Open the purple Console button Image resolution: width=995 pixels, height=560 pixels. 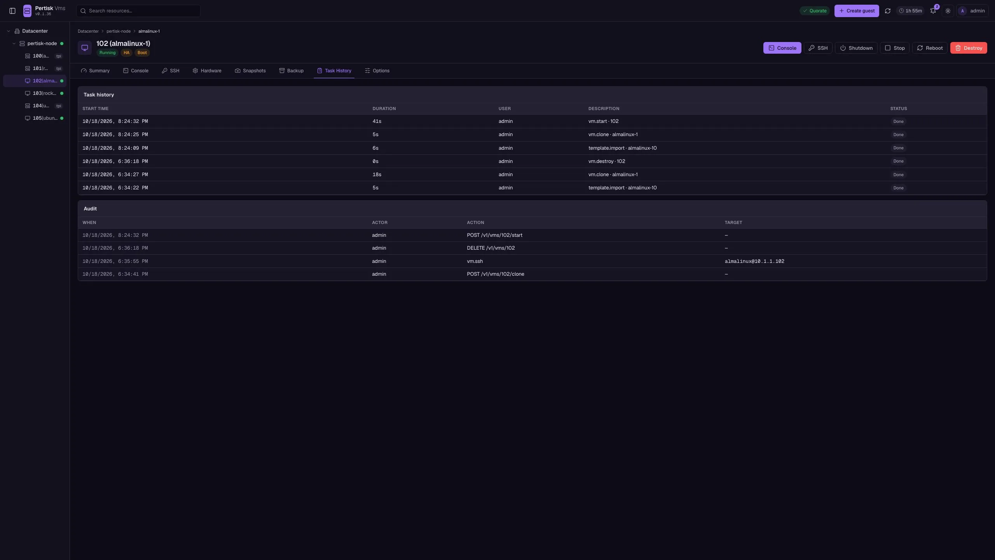(x=782, y=48)
